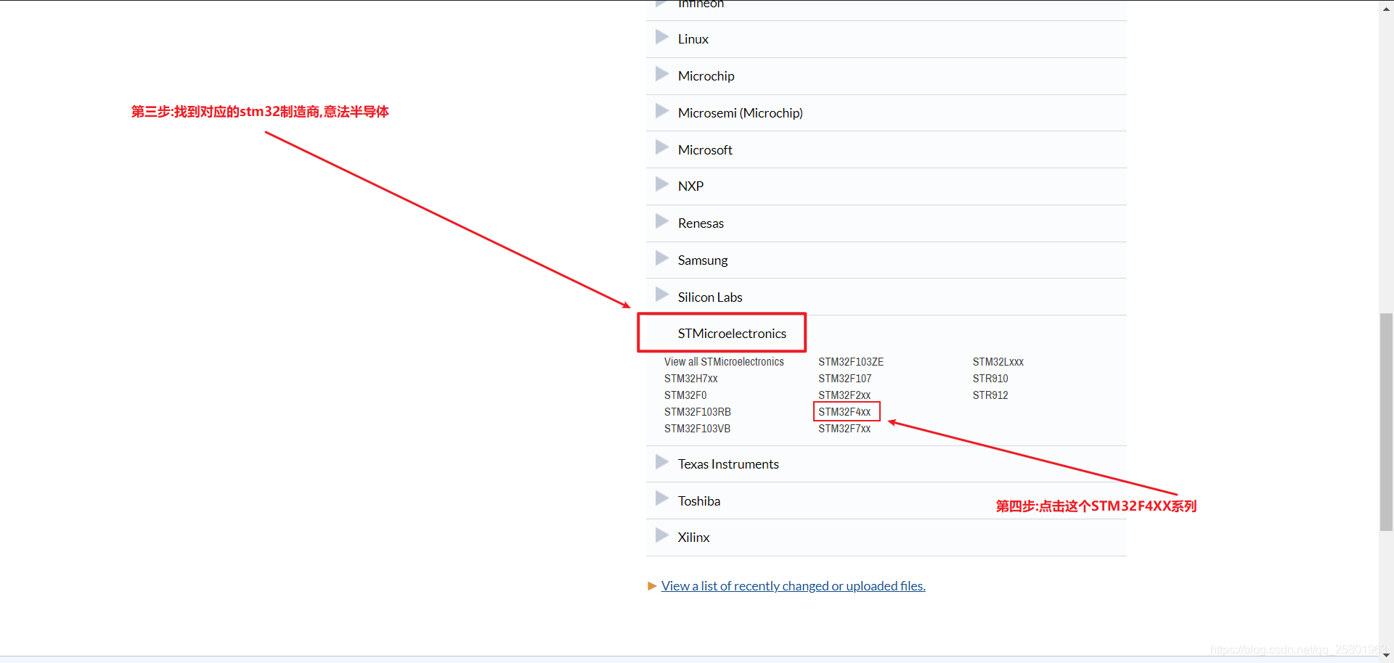This screenshot has height=663, width=1394.
Task: Expand the Renesas section triangle
Action: tap(661, 221)
